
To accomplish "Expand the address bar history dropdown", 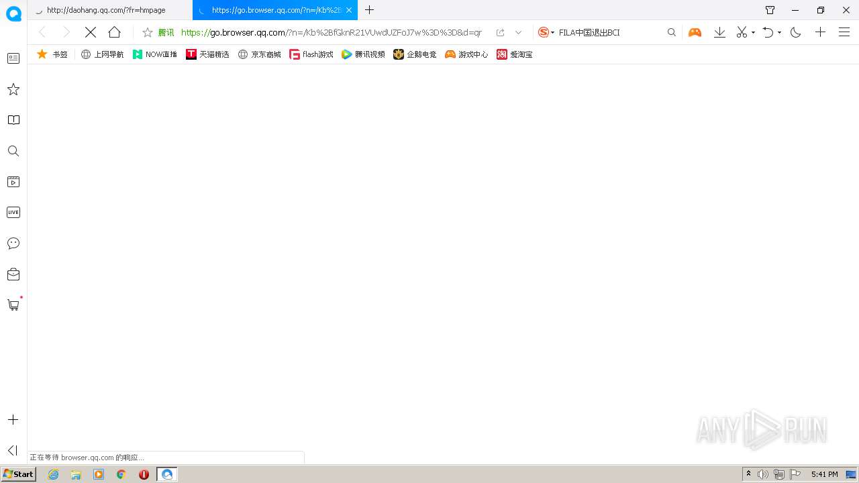I will point(518,32).
